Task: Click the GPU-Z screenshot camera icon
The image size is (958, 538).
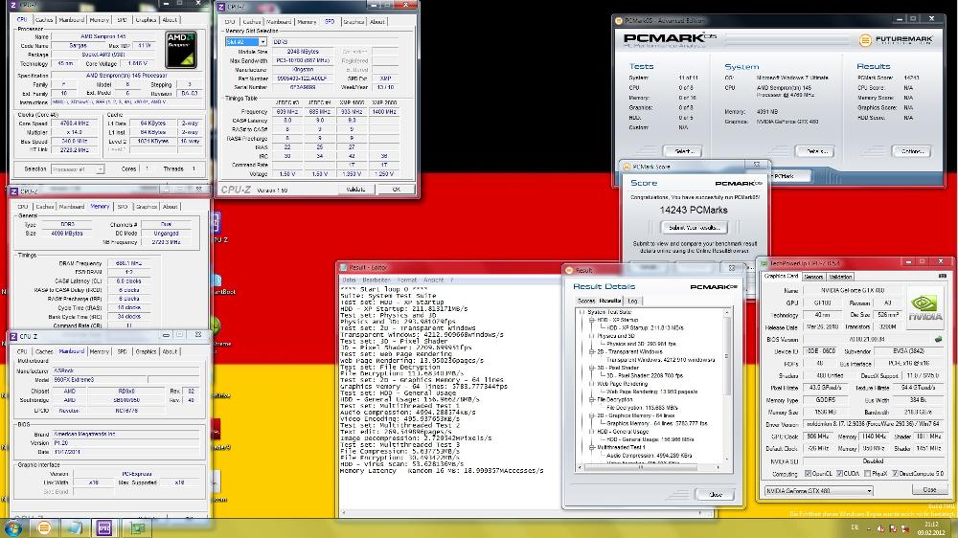Action: pos(942,276)
